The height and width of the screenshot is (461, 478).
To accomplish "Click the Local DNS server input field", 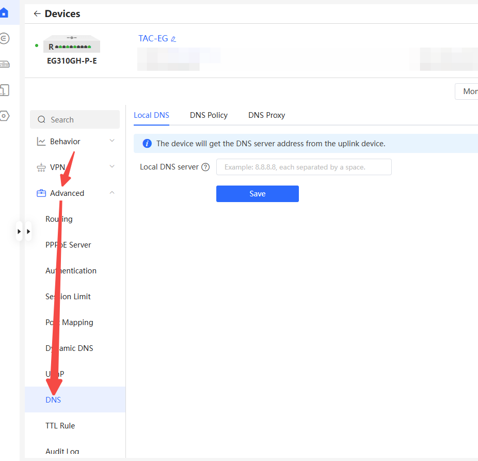I will click(304, 167).
